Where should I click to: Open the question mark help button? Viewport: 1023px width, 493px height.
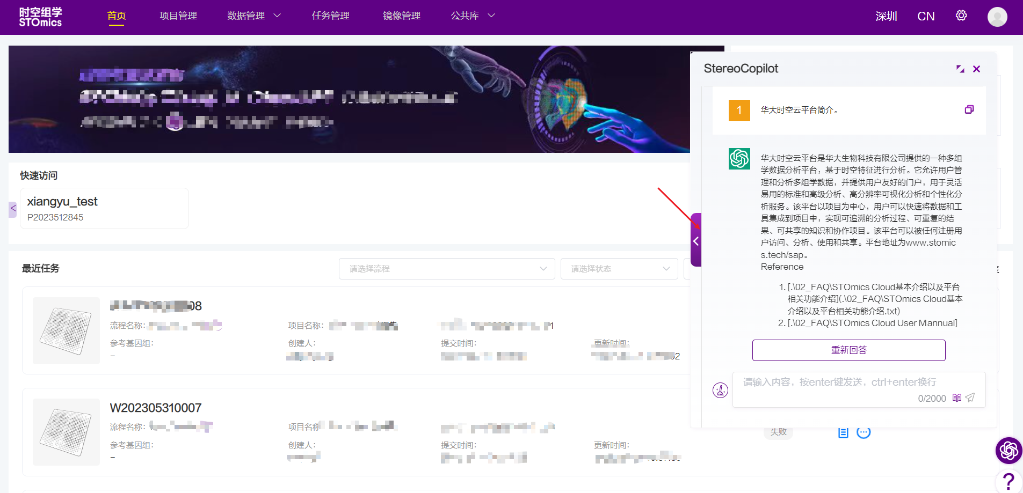click(x=1009, y=481)
